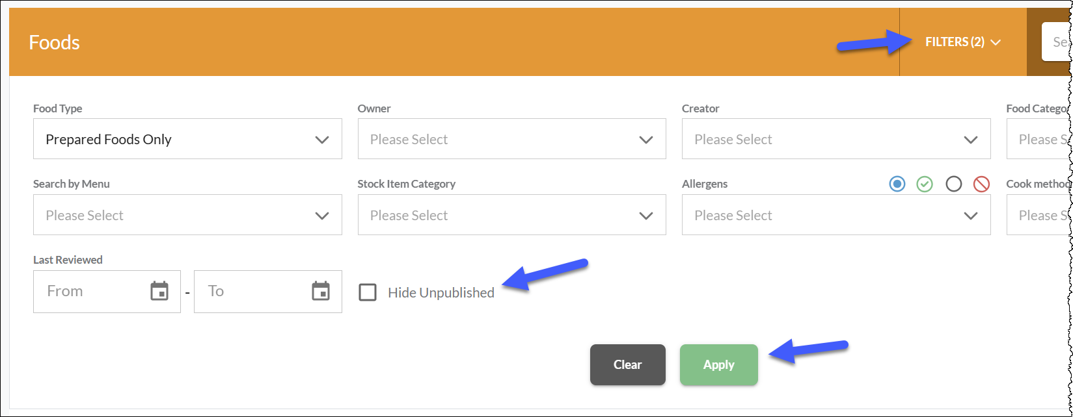Open the From date calendar icon
This screenshot has height=417, width=1073.
(x=159, y=291)
